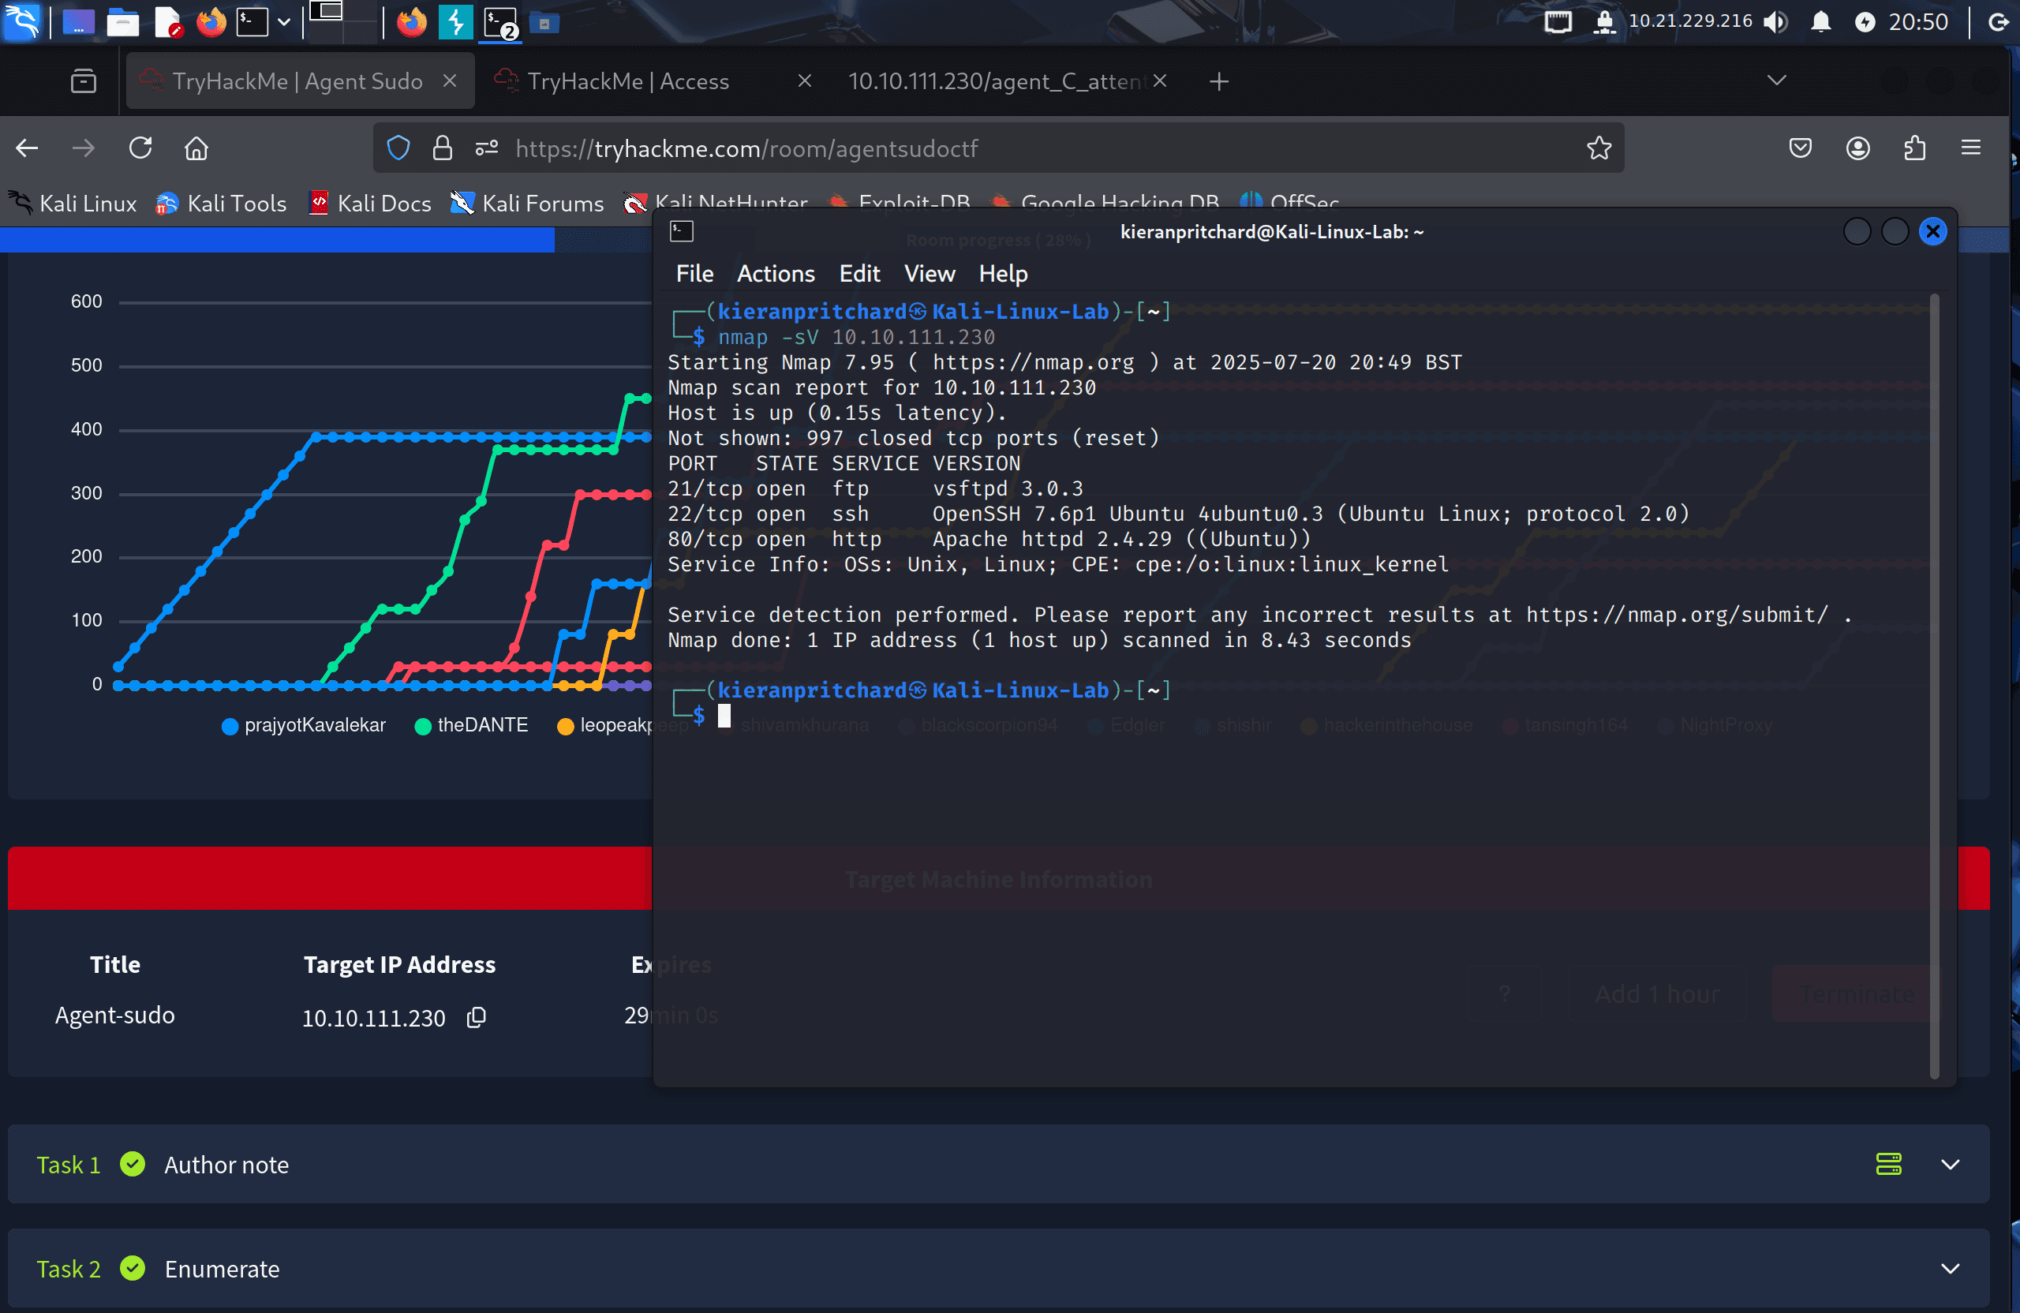2020x1313 pixels.
Task: Launch Firefox from the panel launcher
Action: [211, 22]
